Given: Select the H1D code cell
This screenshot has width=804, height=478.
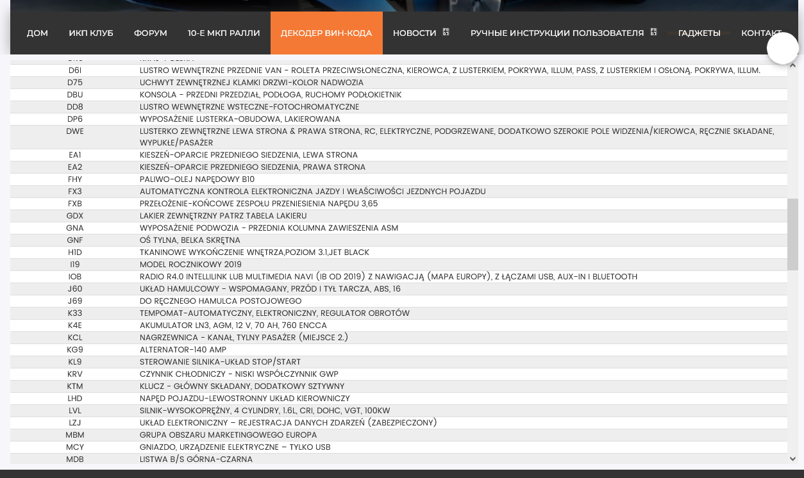Looking at the screenshot, I should pyautogui.click(x=75, y=252).
